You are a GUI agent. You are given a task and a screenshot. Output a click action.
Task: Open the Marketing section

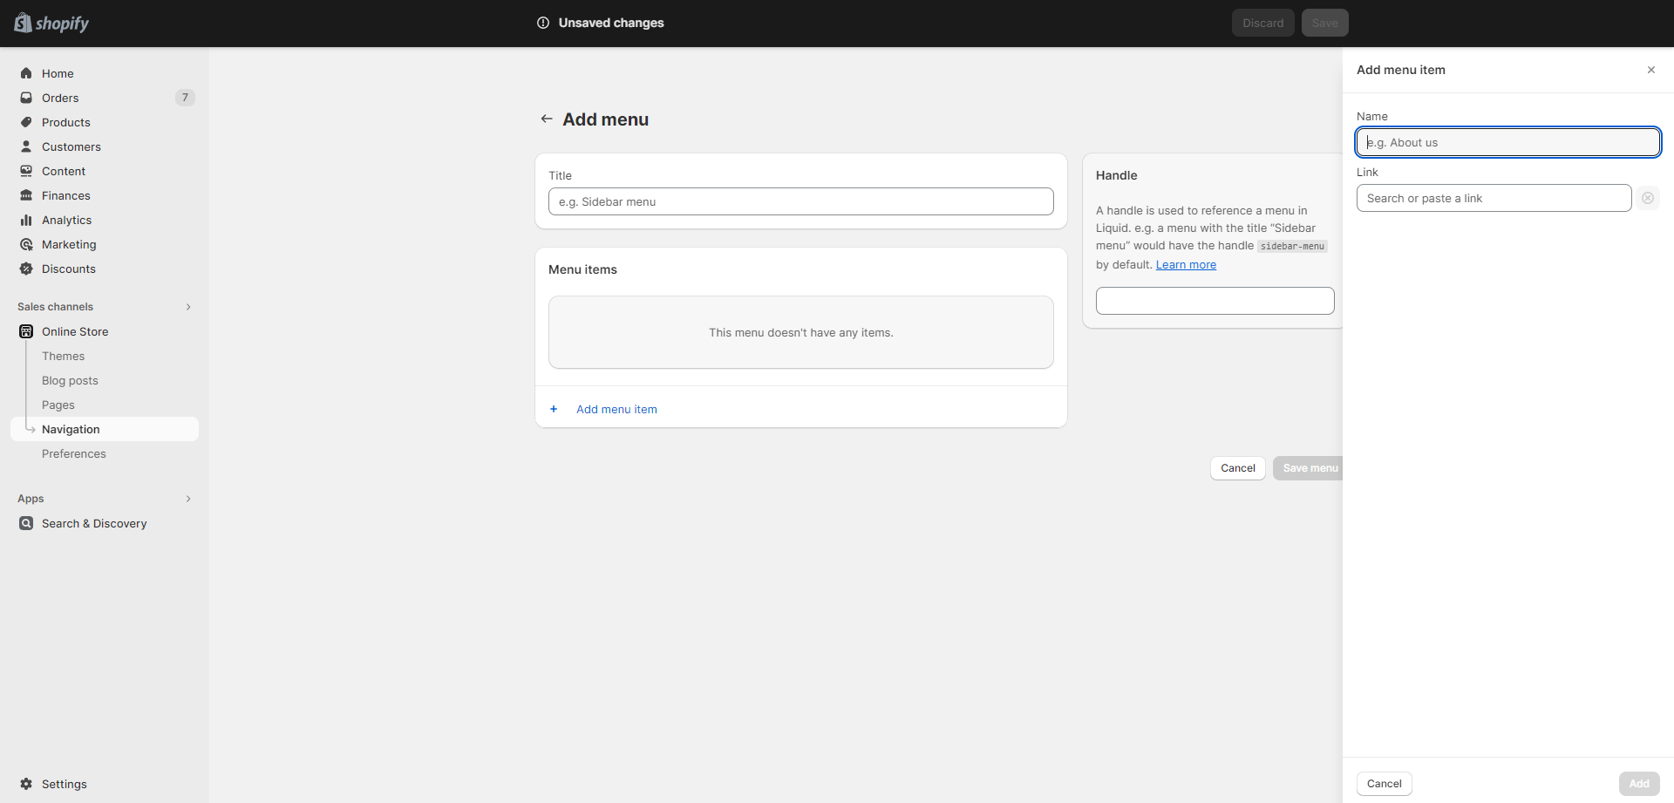(x=69, y=244)
